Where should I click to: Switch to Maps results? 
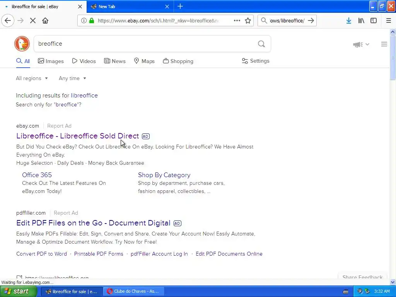point(144,61)
